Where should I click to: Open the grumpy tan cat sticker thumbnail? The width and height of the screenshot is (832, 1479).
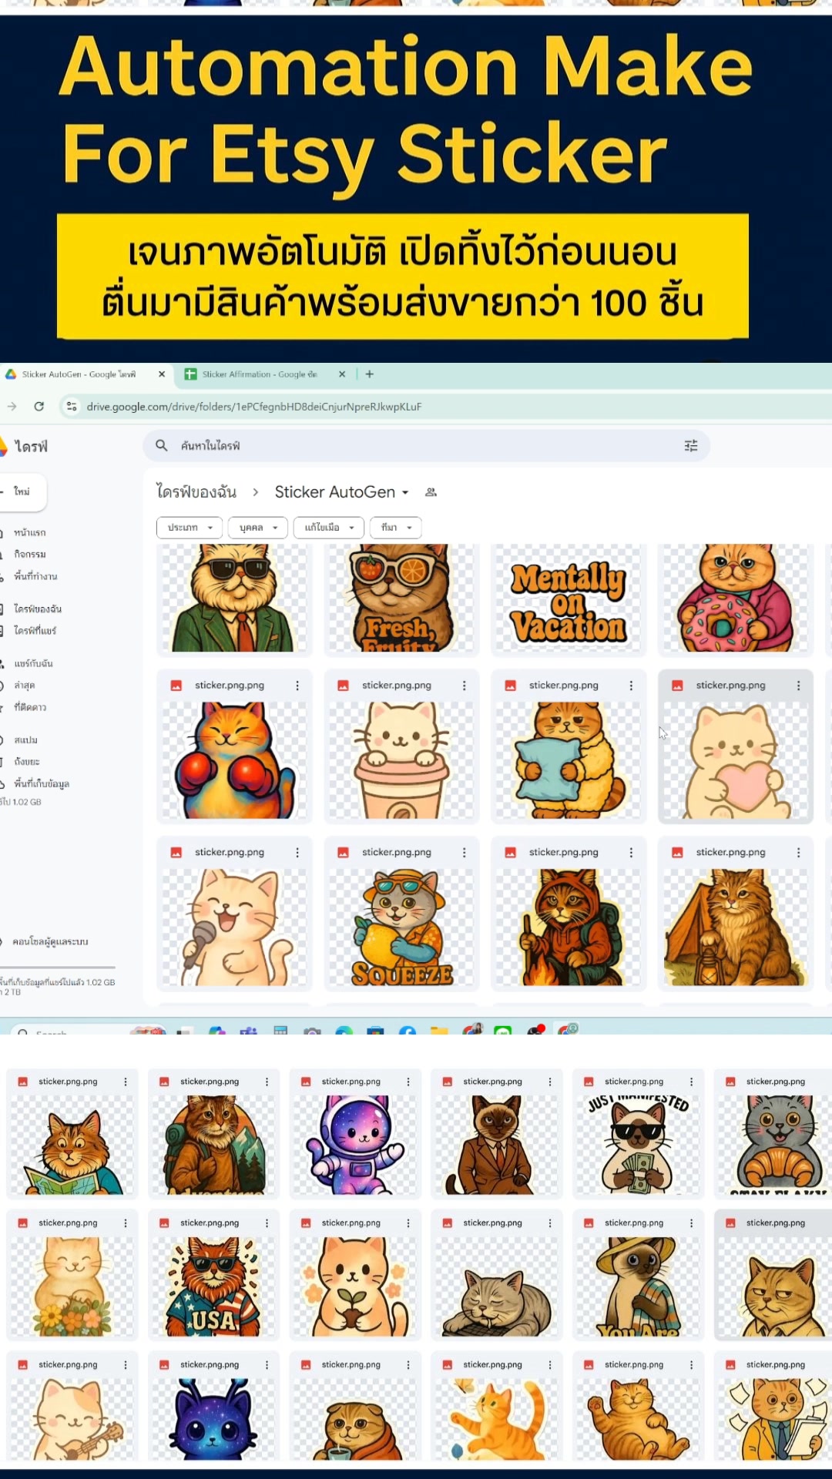click(777, 1286)
